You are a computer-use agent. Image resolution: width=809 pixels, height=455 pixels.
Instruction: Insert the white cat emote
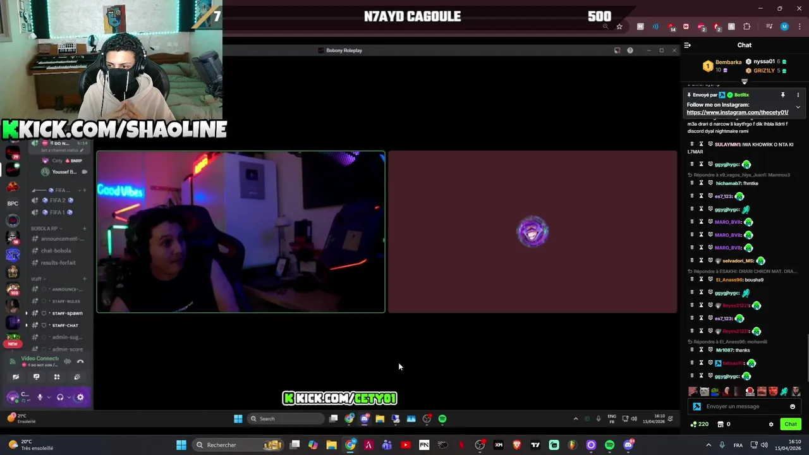704,392
